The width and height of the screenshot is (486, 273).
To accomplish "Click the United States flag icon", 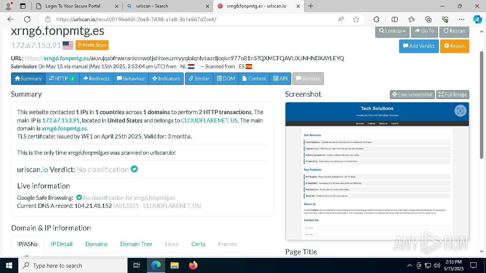I will click(68, 45).
